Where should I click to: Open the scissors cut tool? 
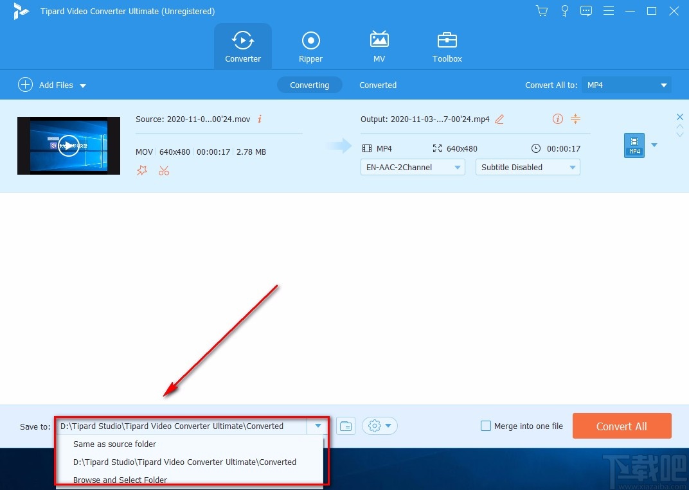pos(164,170)
